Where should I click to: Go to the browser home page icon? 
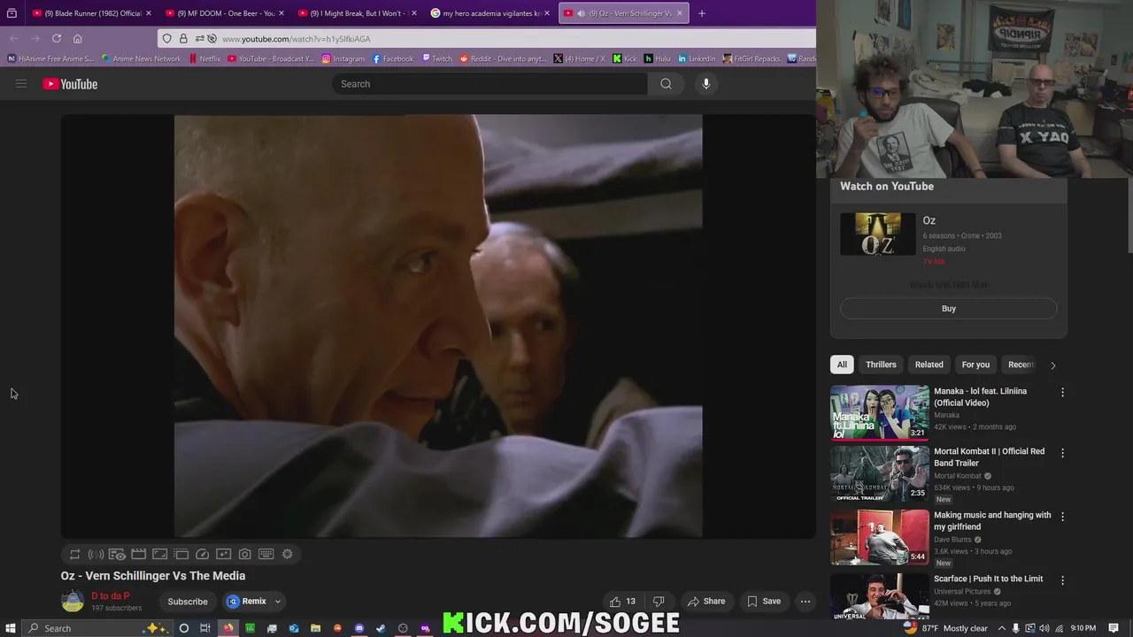tap(77, 39)
